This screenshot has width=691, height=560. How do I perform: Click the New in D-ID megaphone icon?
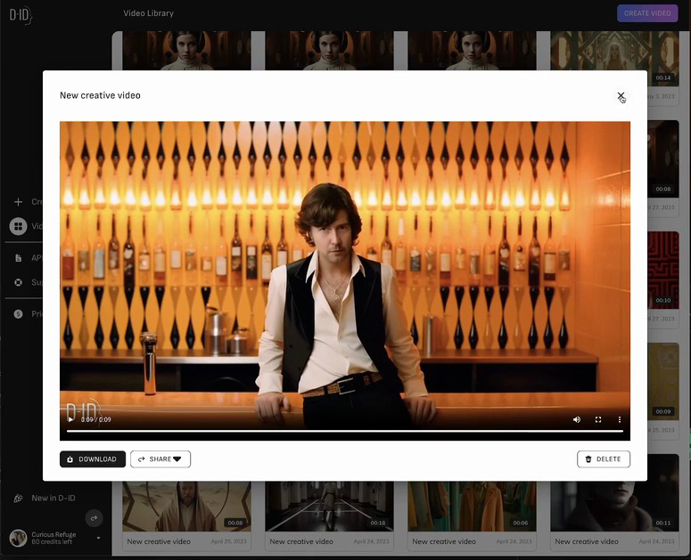click(x=18, y=498)
